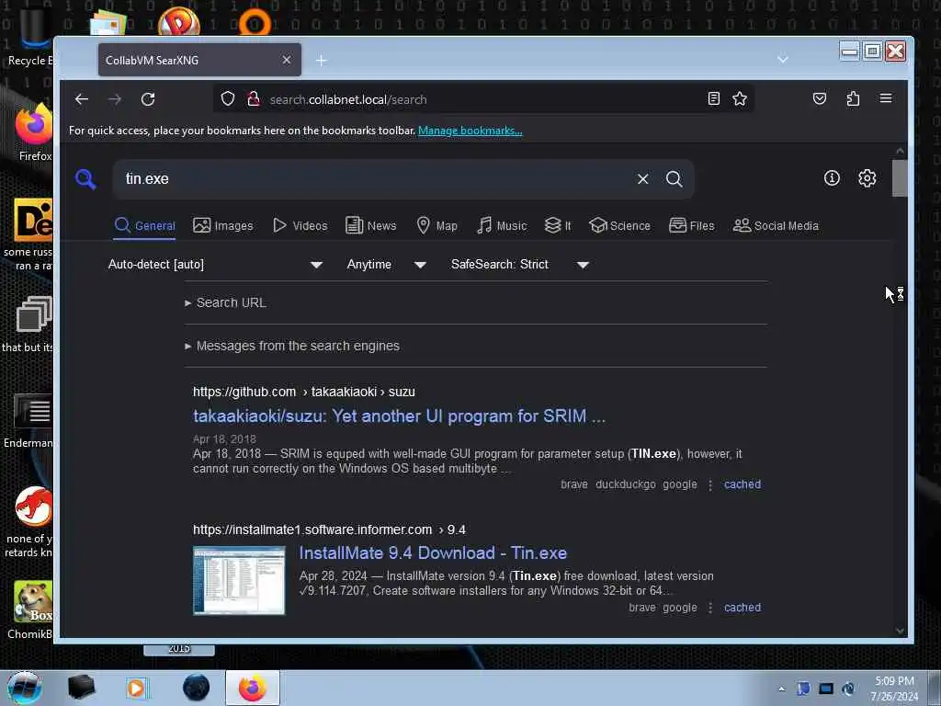Viewport: 941px width, 706px height.
Task: Switch to the It category
Action: tap(558, 226)
